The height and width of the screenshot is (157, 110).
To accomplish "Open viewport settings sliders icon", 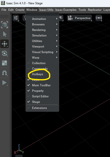I will pos(16,18).
